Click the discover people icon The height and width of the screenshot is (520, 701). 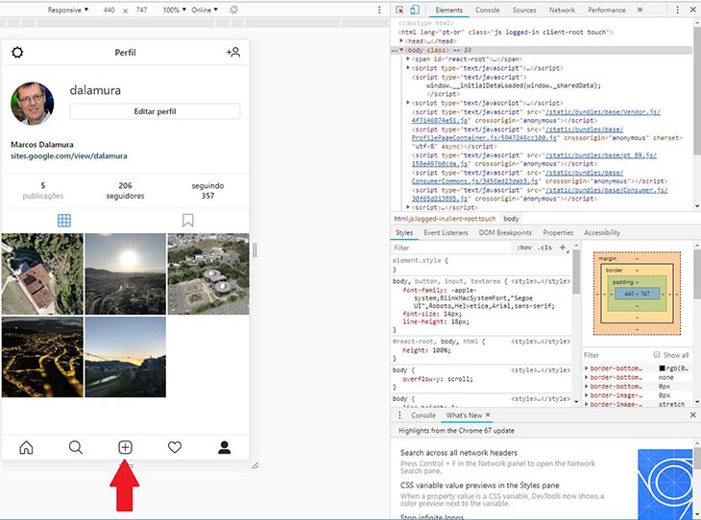click(233, 53)
